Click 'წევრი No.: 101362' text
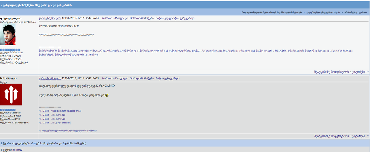The image size is (370, 152). (x=11, y=59)
